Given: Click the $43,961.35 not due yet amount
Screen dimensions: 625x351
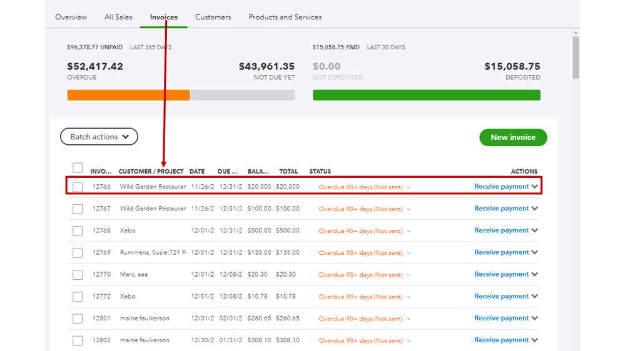Looking at the screenshot, I should click(x=267, y=66).
